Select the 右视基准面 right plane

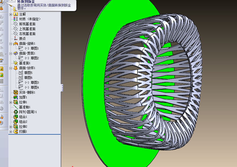[x=24, y=34]
